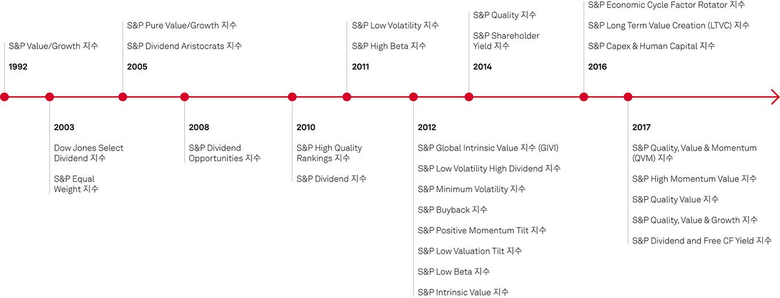Click S&P Global Intrinsic Value 지수 (GIVI)
Screen dimensions: 780x298
pyautogui.click(x=488, y=148)
